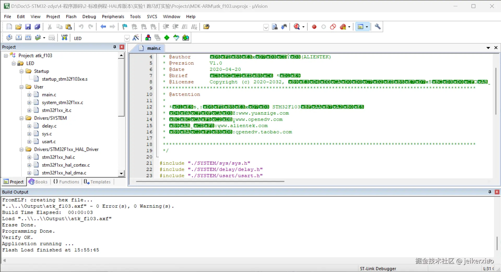The width and height of the screenshot is (501, 272).
Task: Toggle insert/remove breakpoint red dot
Action: click(x=314, y=27)
